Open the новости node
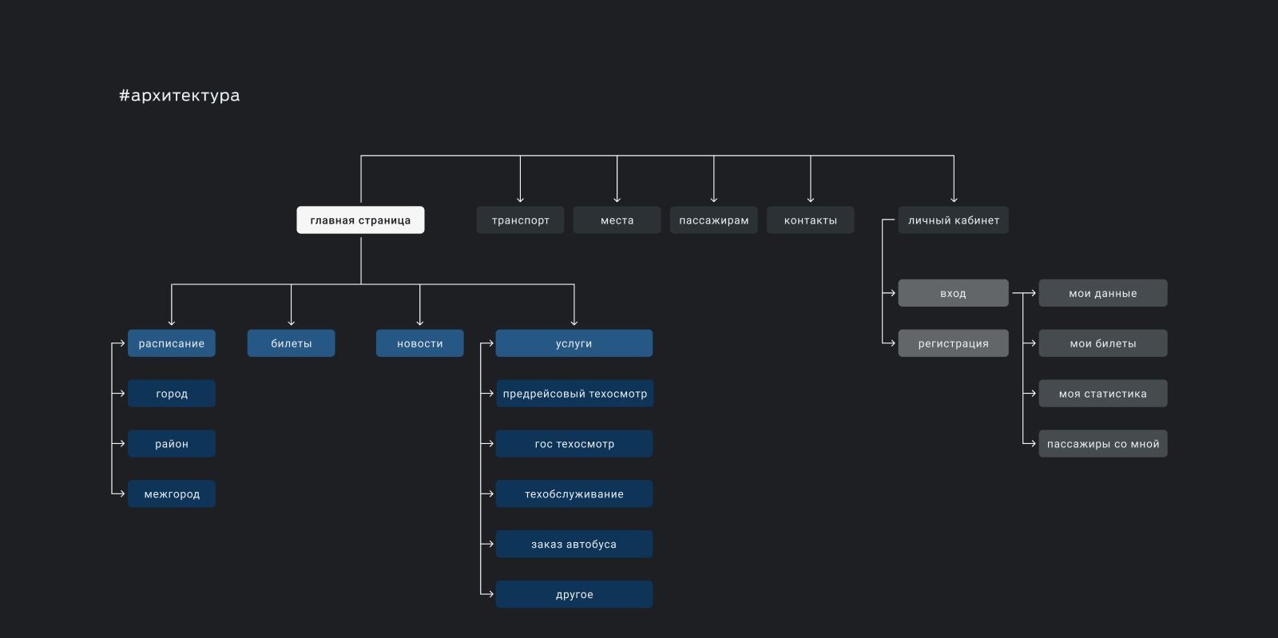Image resolution: width=1278 pixels, height=638 pixels. tap(419, 343)
